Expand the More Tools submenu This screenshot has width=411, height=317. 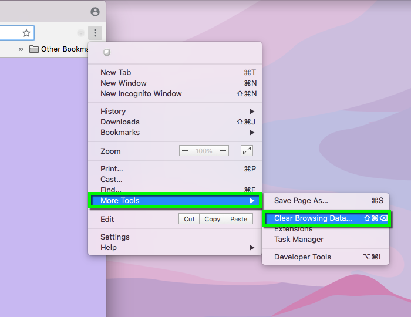point(175,201)
